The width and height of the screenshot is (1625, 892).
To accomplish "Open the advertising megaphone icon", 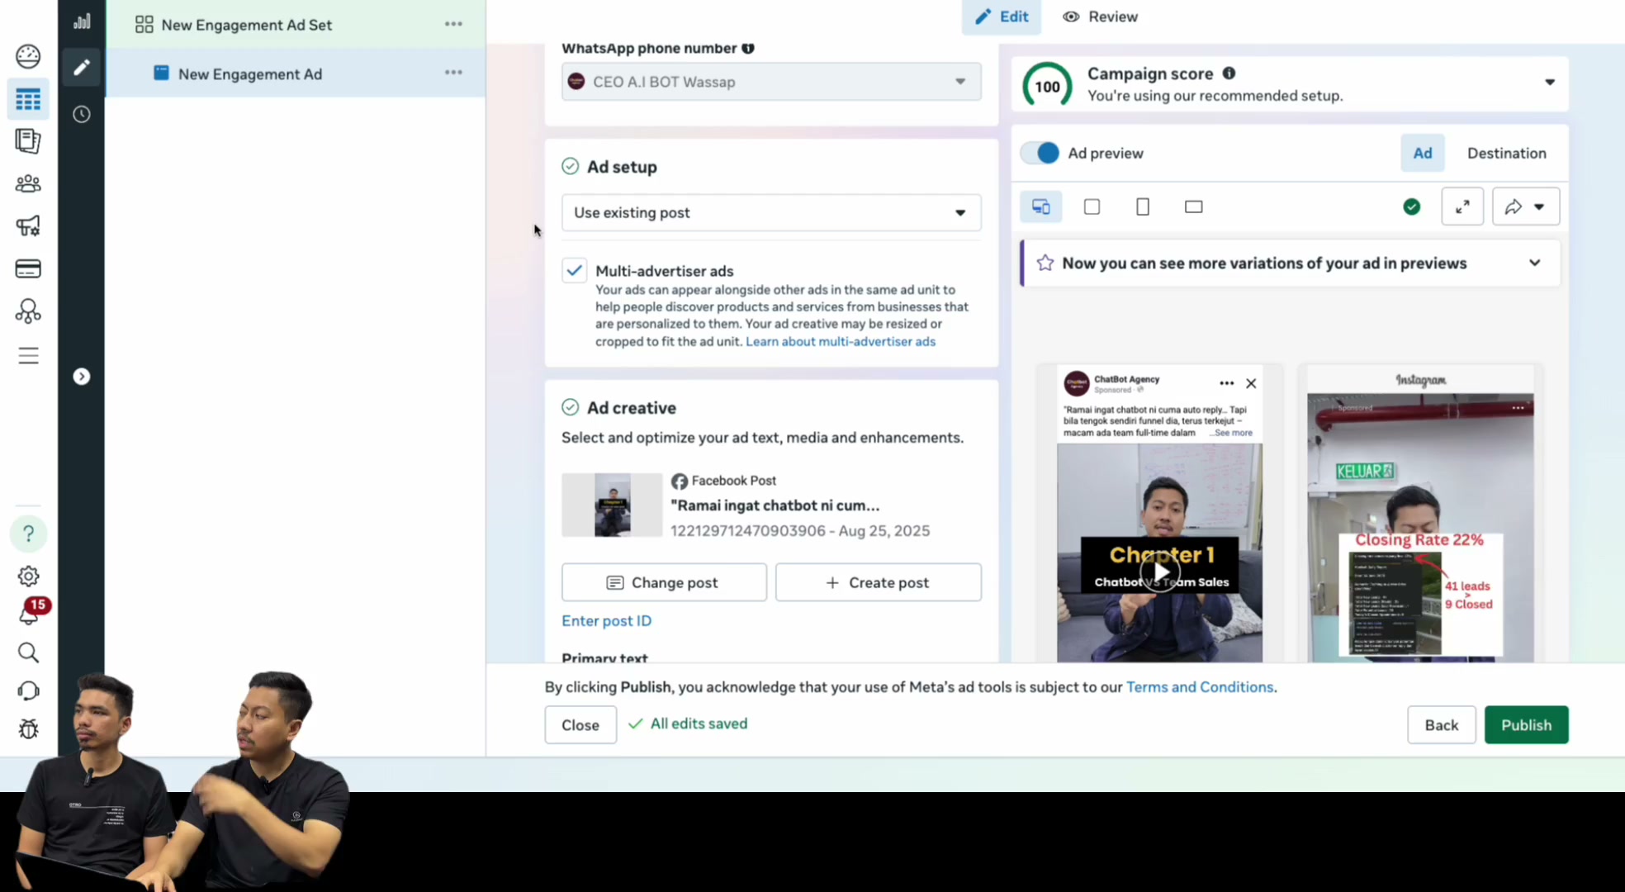I will click(x=28, y=225).
